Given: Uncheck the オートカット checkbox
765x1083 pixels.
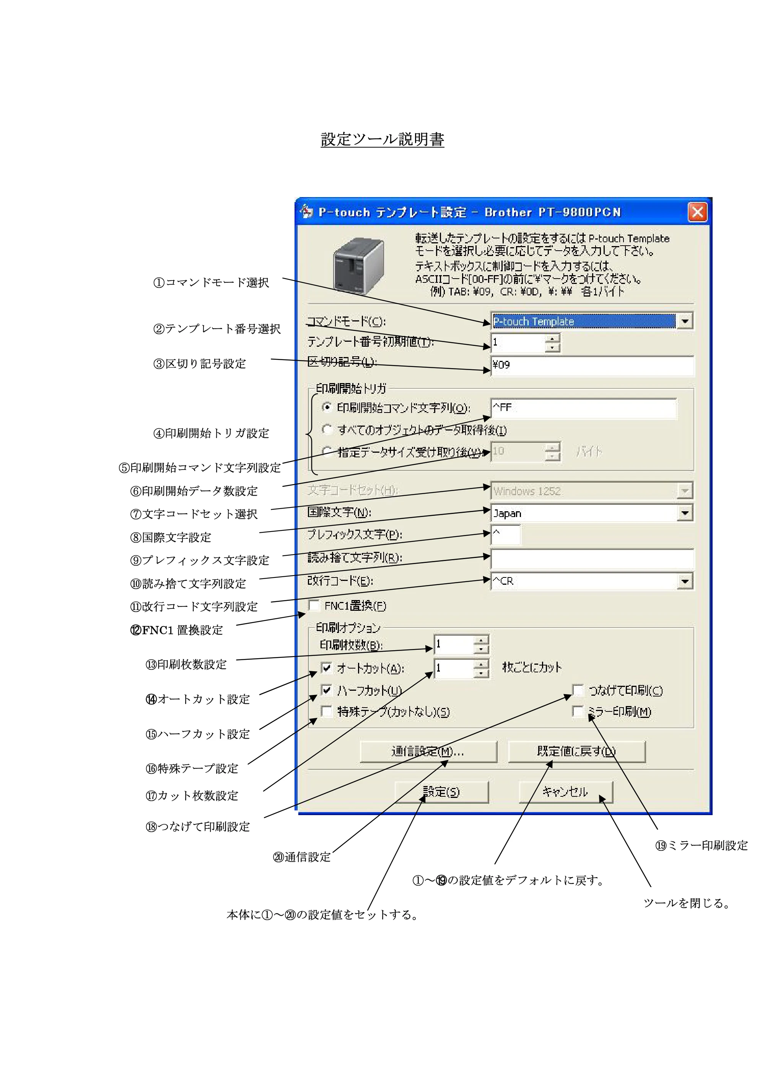Looking at the screenshot, I should 326,667.
